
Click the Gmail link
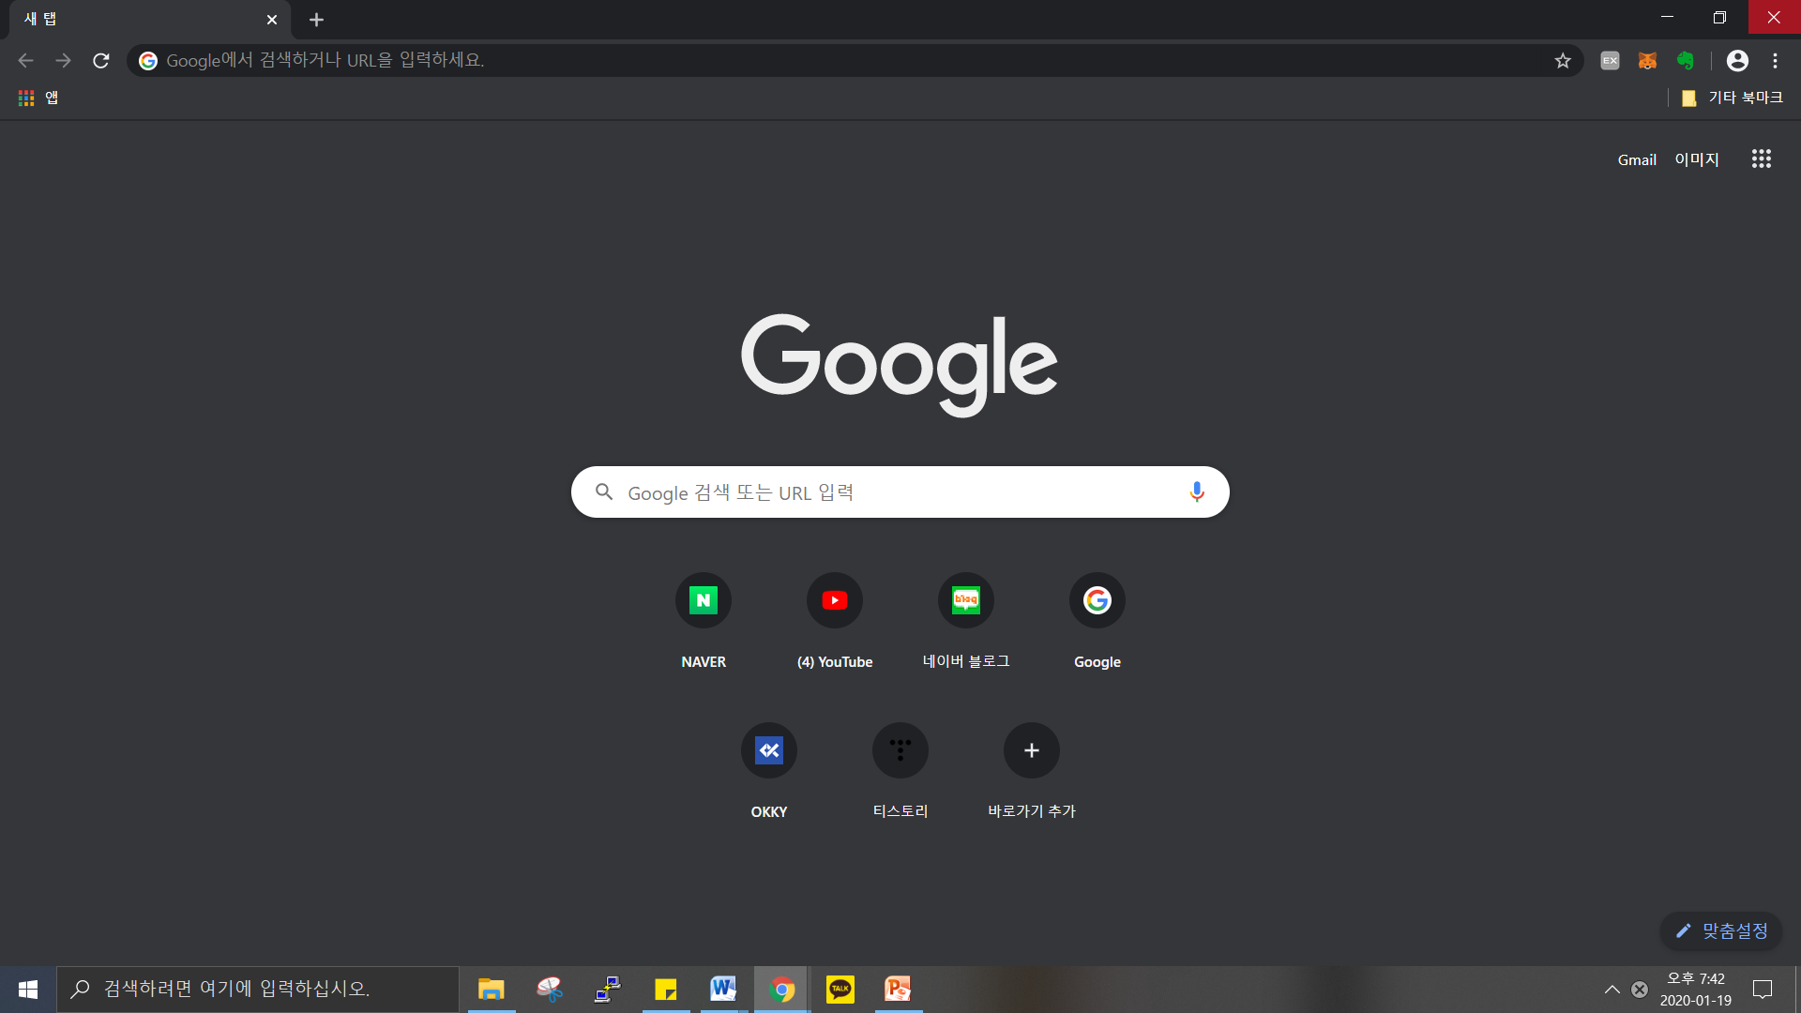click(1637, 159)
